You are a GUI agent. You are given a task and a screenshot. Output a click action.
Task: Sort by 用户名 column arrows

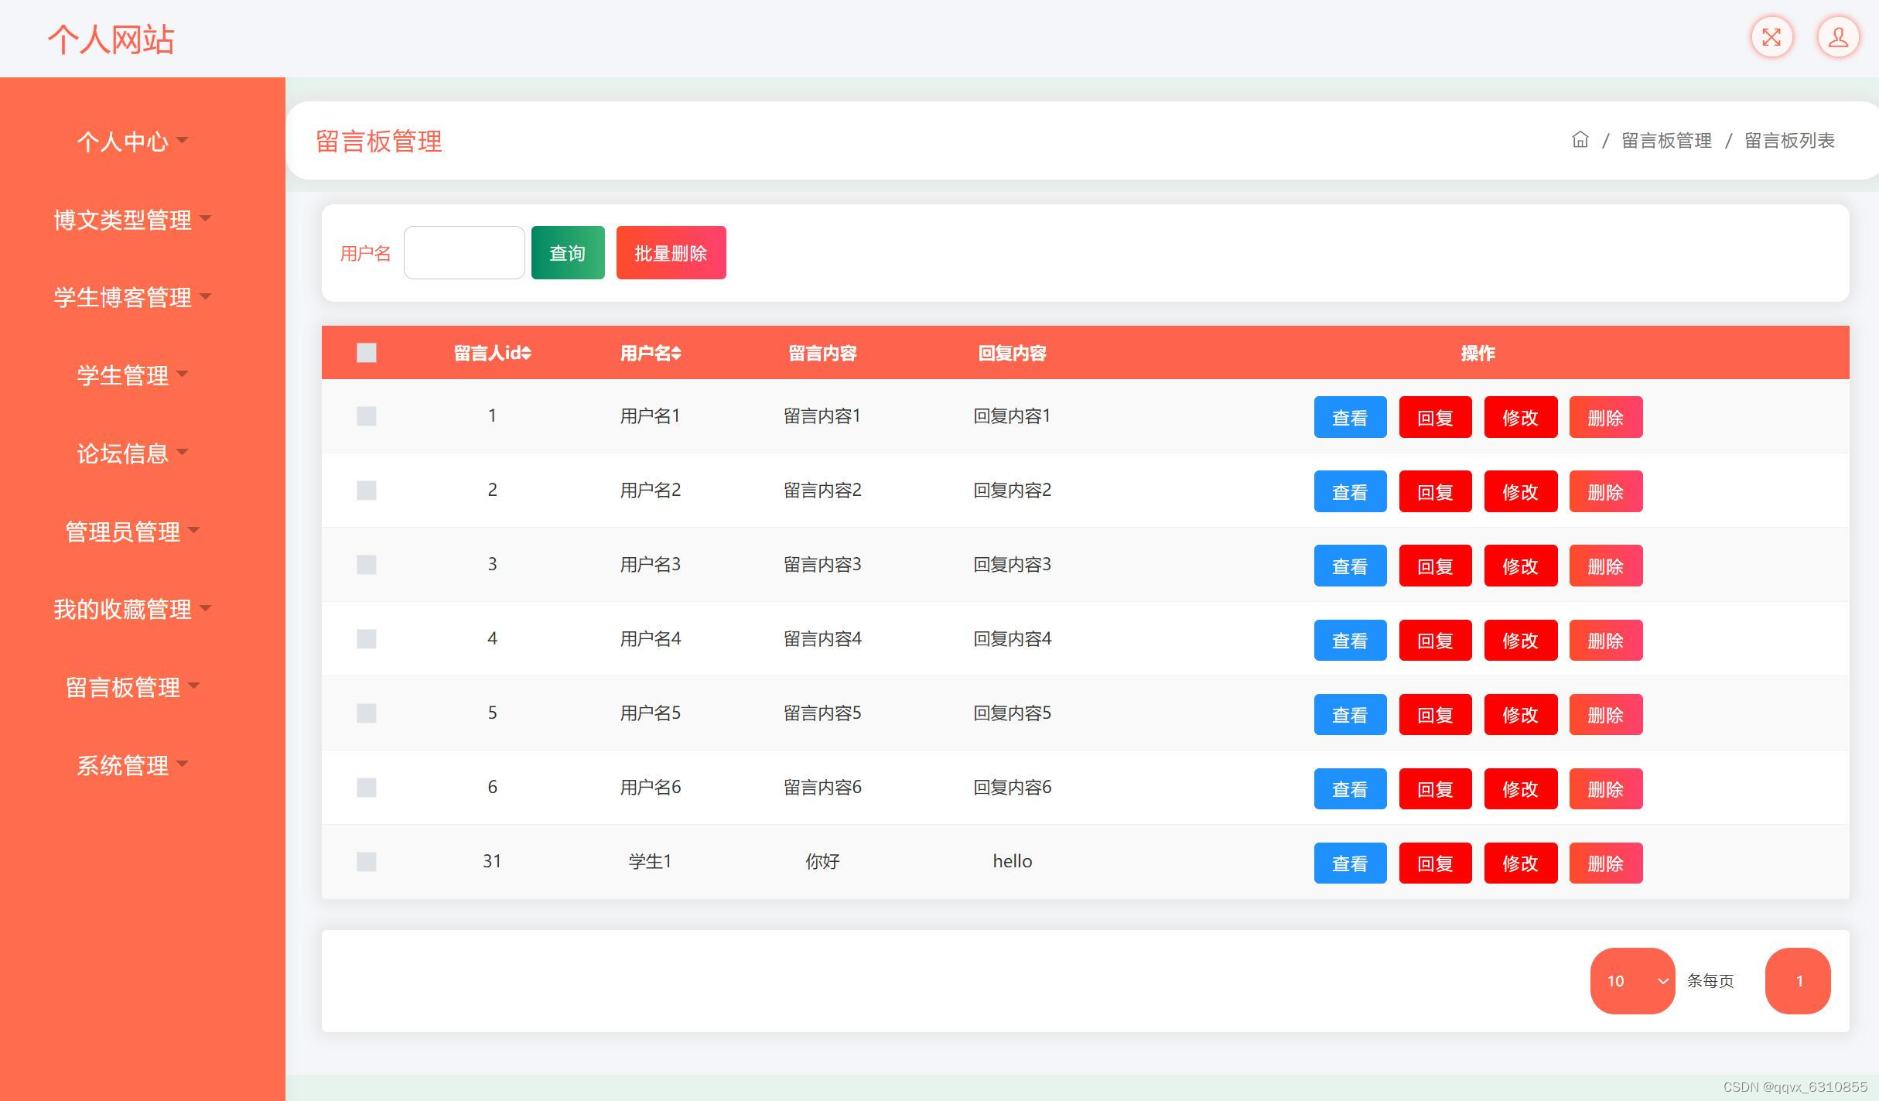(676, 354)
